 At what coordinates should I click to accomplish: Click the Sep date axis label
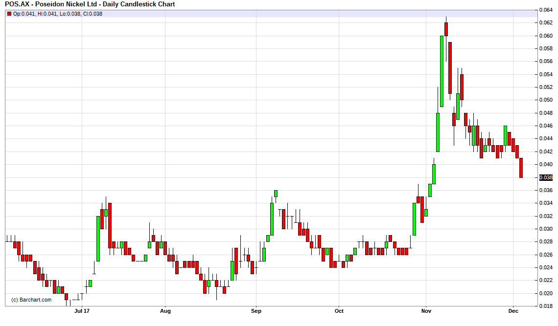[x=256, y=311]
